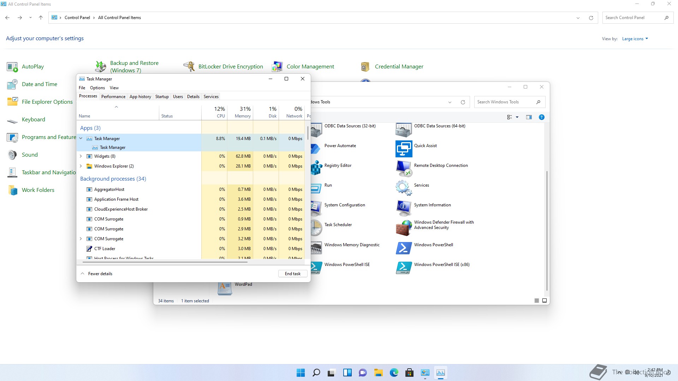678x381 pixels.
Task: Open Remote Desktop Connection icon
Action: (404, 169)
